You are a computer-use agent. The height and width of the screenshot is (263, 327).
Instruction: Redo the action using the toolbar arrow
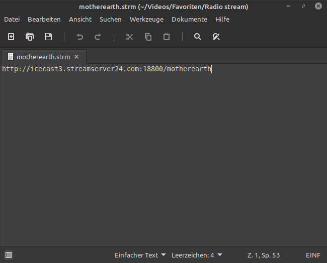click(x=98, y=37)
